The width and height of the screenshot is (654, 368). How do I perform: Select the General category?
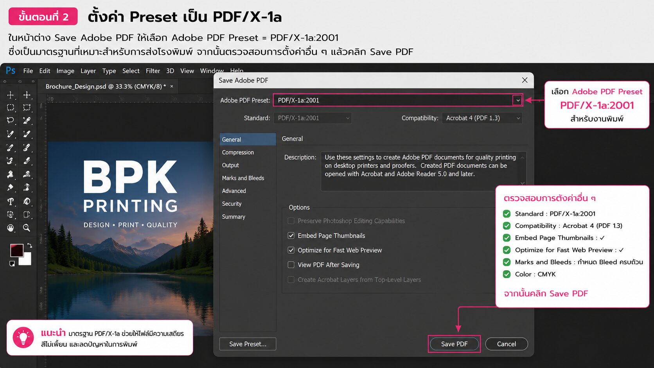tap(248, 140)
